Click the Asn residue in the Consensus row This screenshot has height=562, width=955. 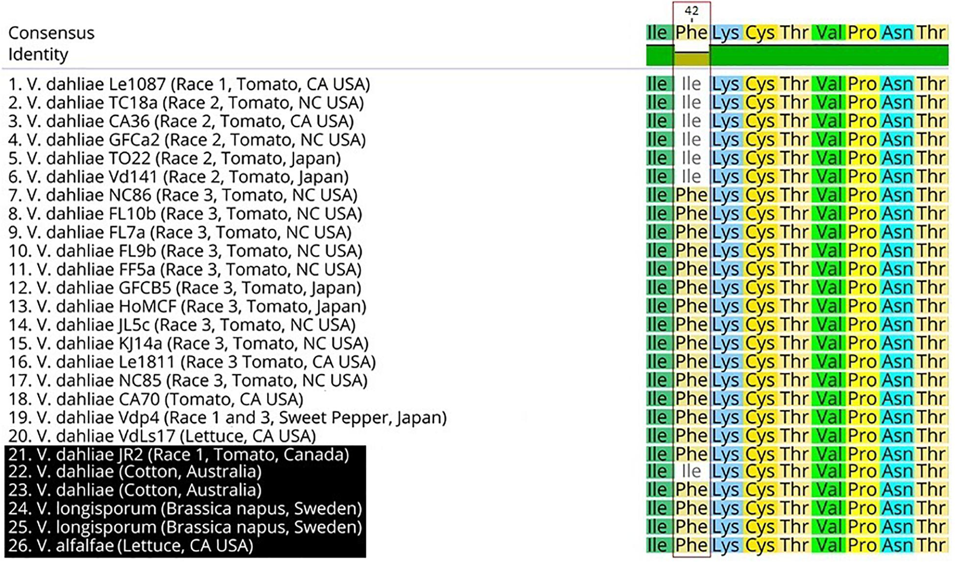click(x=897, y=33)
